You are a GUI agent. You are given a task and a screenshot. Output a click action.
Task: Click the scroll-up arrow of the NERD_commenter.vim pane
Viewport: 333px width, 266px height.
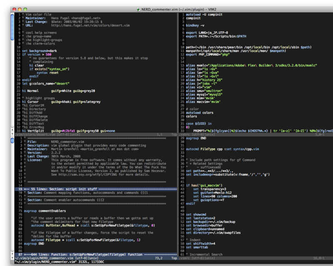point(12,254)
